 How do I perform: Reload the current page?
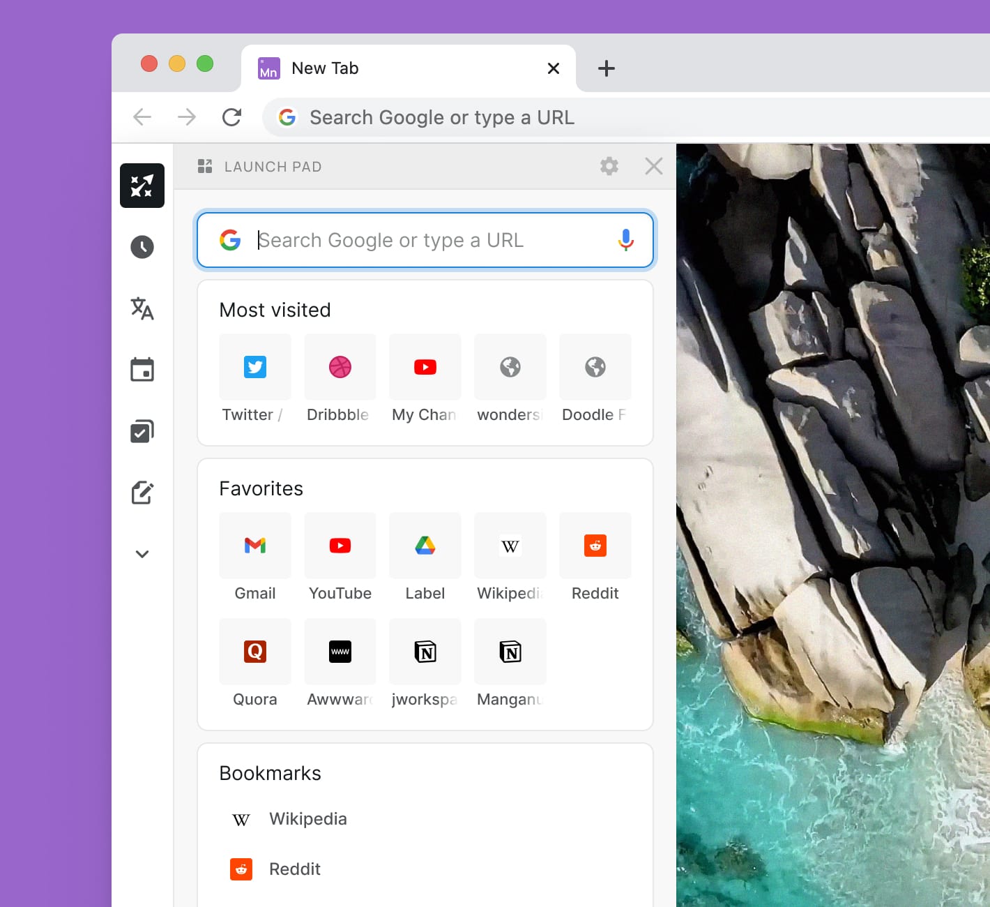click(231, 117)
